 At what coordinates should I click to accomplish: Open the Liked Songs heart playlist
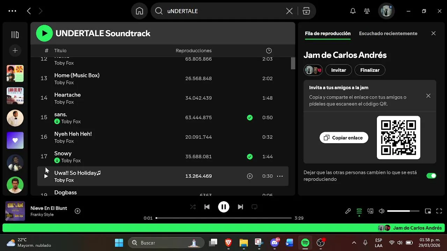(x=15, y=140)
